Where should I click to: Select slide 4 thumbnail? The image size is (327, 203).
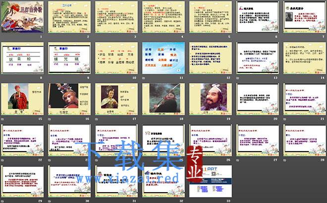163,17
